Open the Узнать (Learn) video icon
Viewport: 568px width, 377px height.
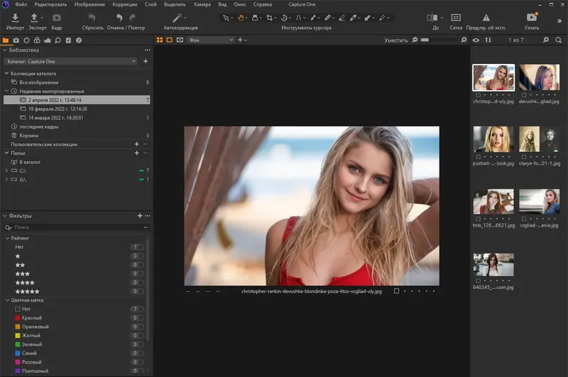[x=532, y=17]
